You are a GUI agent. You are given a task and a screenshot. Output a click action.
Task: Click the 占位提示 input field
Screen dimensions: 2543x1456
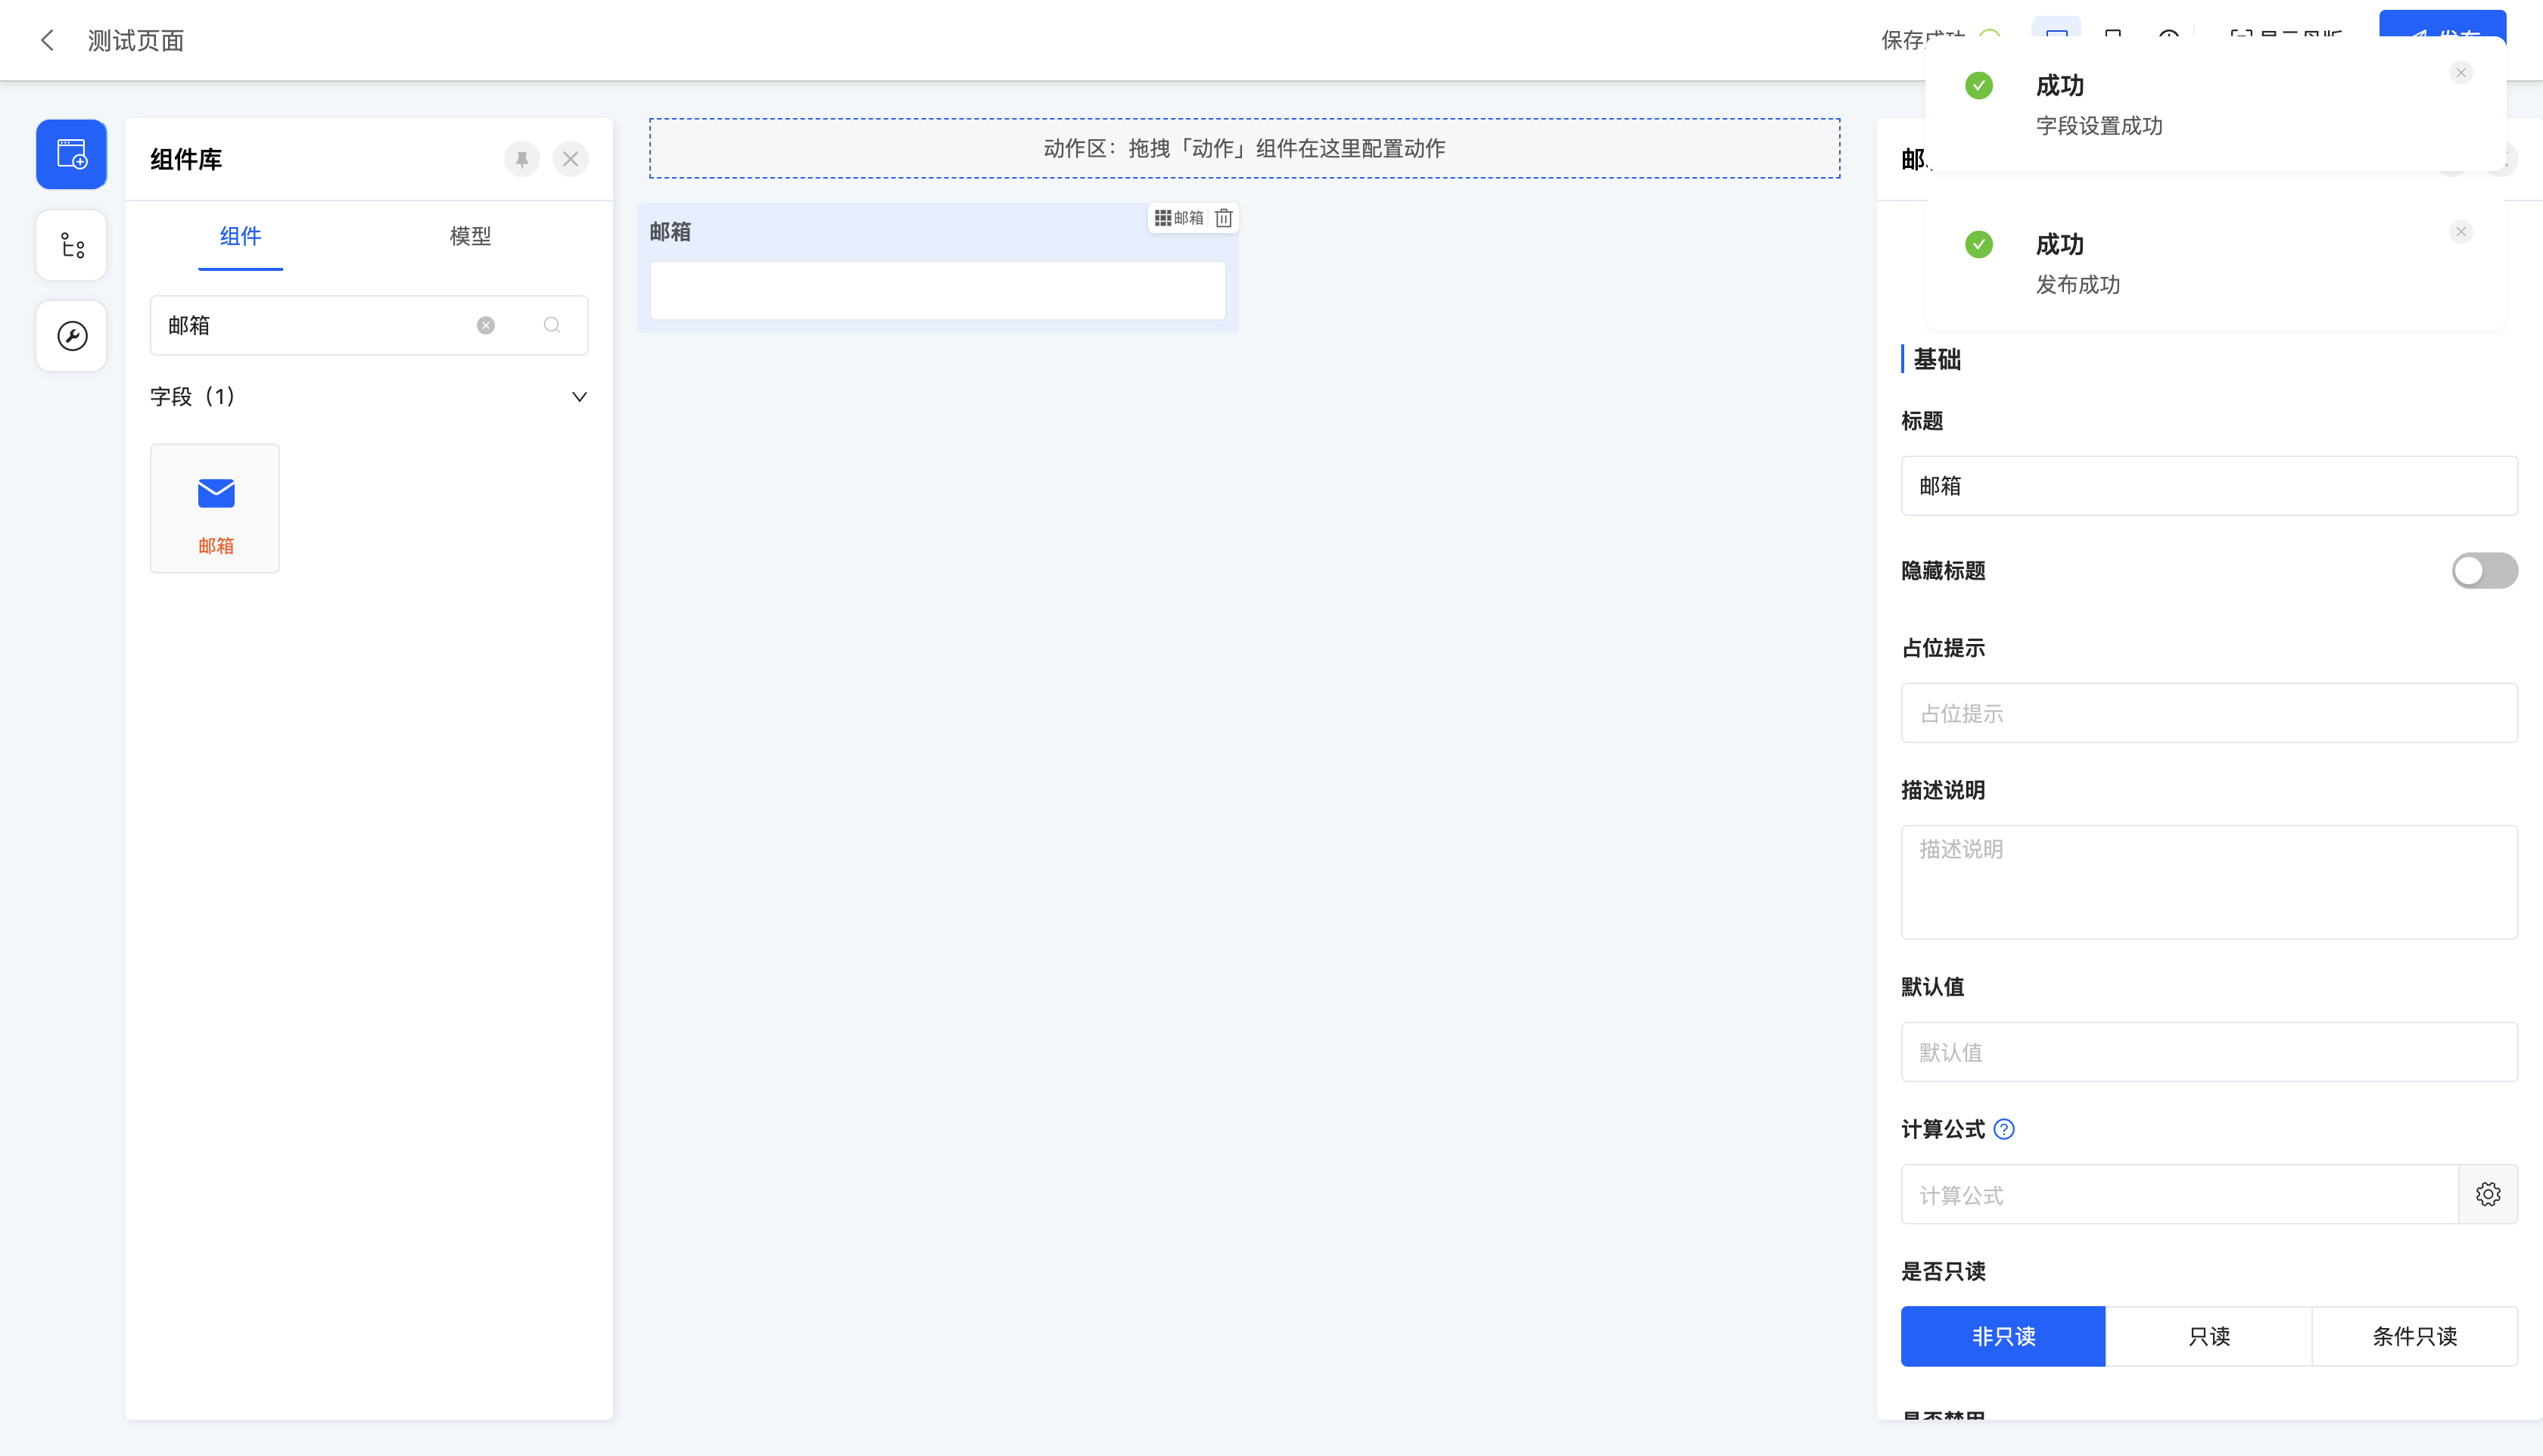pos(2208,713)
